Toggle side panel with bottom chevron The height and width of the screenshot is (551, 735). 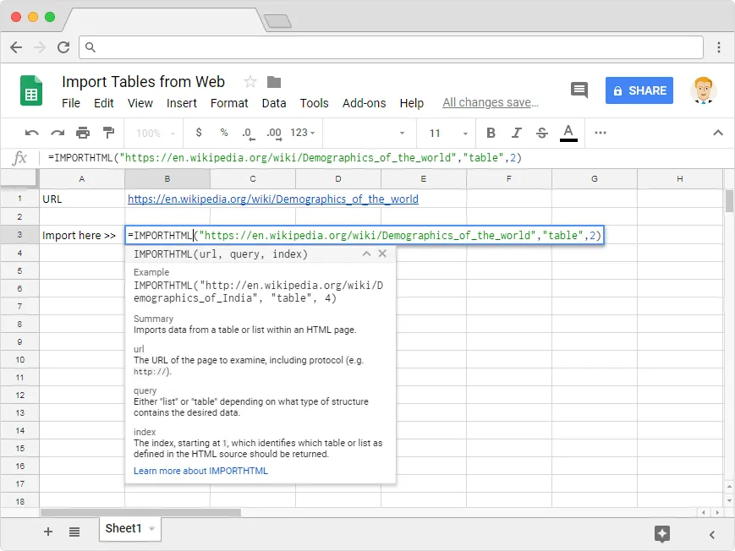[712, 535]
